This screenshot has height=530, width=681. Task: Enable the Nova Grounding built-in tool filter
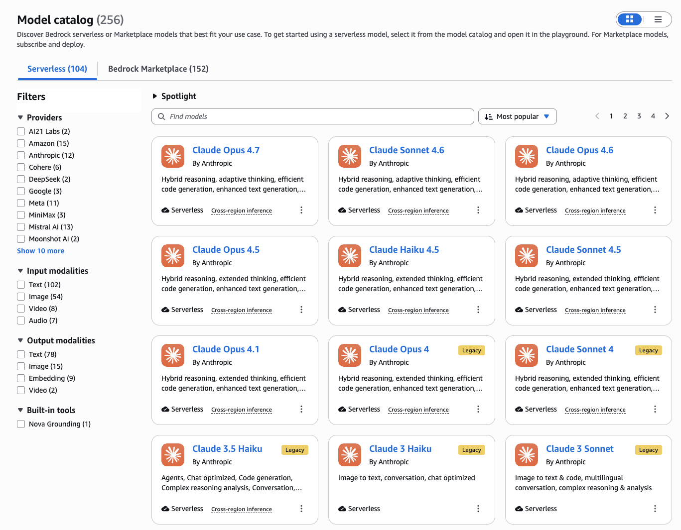point(21,424)
